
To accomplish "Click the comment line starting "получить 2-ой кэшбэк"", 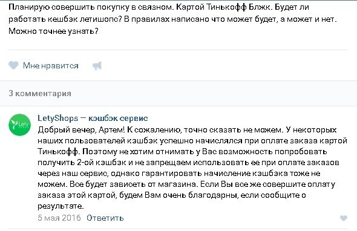I will [x=188, y=163].
